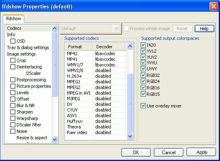Click the Apply button
Image resolution: width=220 pixels, height=161 pixels.
point(201,152)
